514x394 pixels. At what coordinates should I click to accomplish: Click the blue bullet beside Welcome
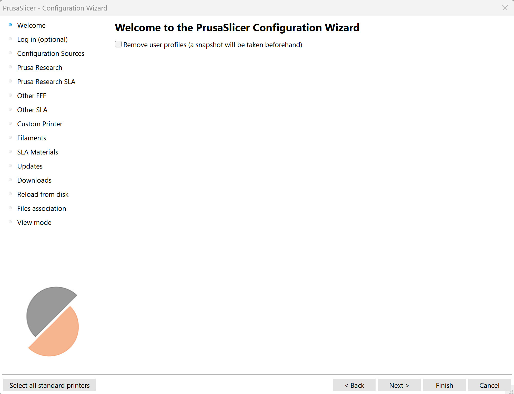pyautogui.click(x=10, y=25)
